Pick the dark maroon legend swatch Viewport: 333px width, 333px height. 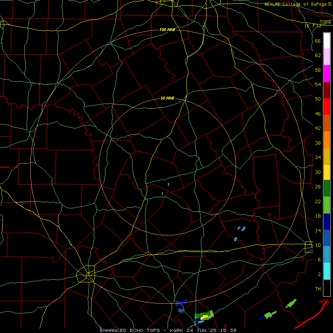(327, 90)
